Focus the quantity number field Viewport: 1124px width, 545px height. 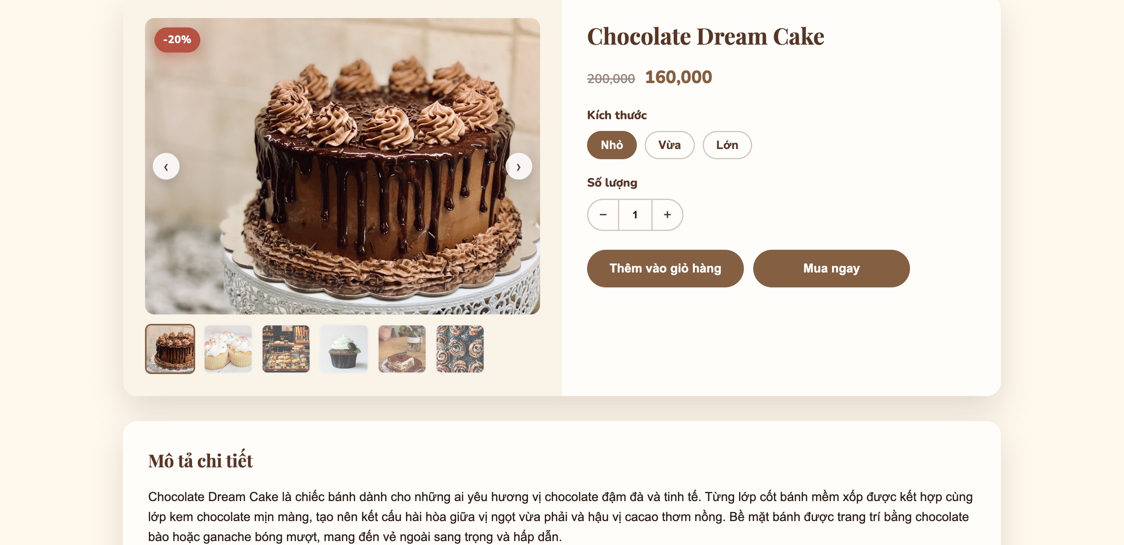tap(635, 214)
